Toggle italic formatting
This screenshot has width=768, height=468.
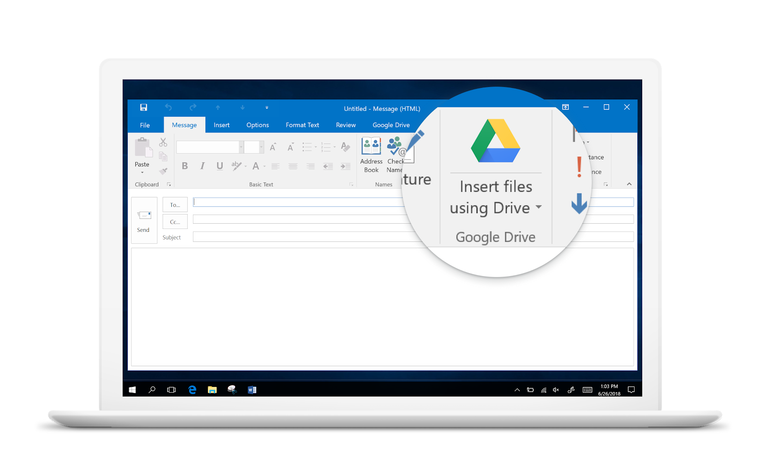coord(203,166)
